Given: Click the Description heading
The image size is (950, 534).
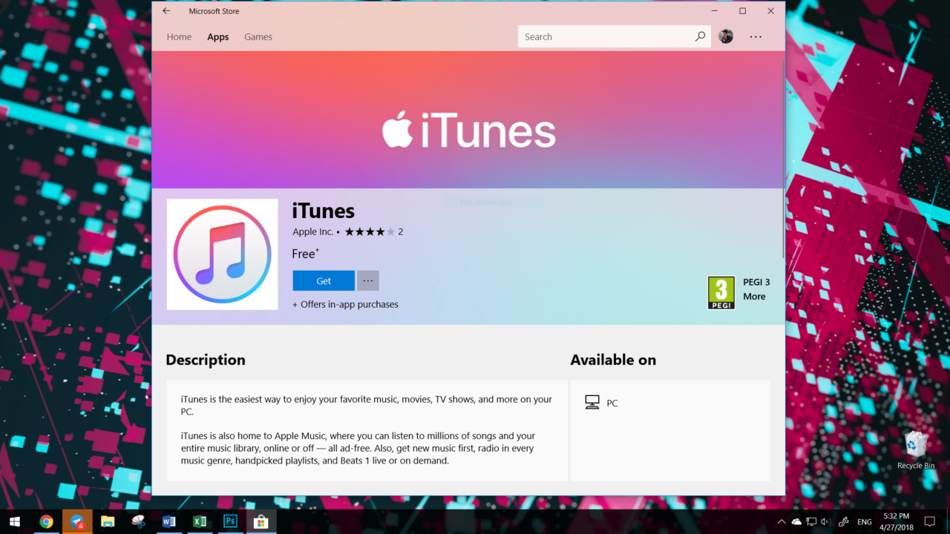Looking at the screenshot, I should 206,360.
